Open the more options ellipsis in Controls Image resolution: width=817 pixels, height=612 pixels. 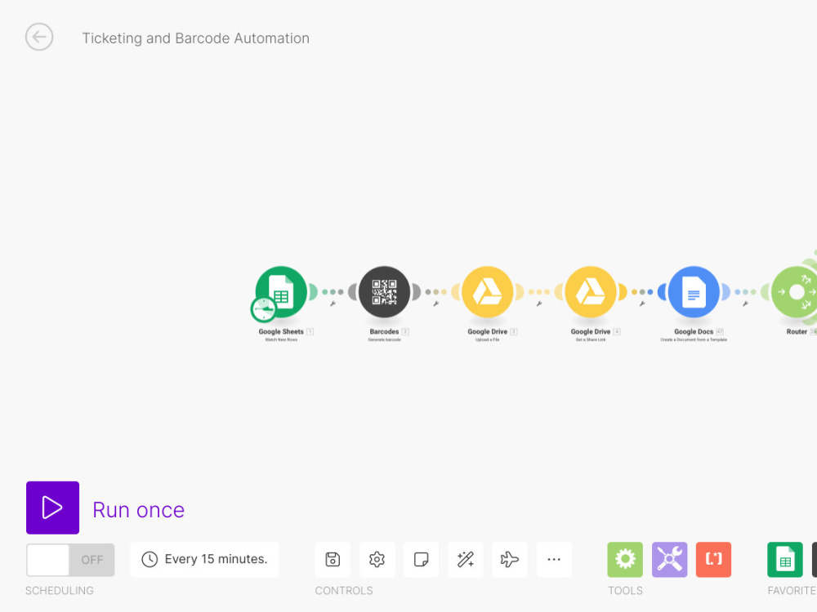pos(555,560)
